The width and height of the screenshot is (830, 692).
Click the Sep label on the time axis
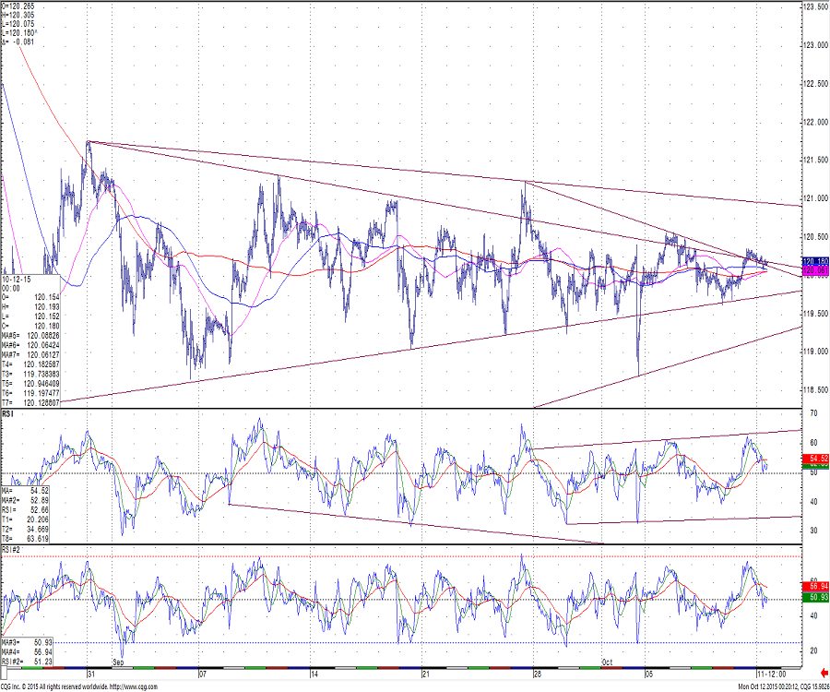118,662
